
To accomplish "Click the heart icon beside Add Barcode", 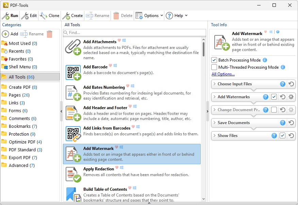I will (x=111, y=65).
